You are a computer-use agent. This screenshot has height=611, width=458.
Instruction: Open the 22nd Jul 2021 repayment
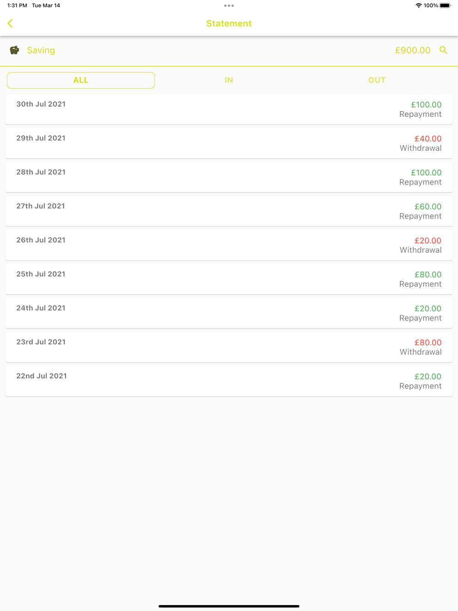click(x=229, y=381)
